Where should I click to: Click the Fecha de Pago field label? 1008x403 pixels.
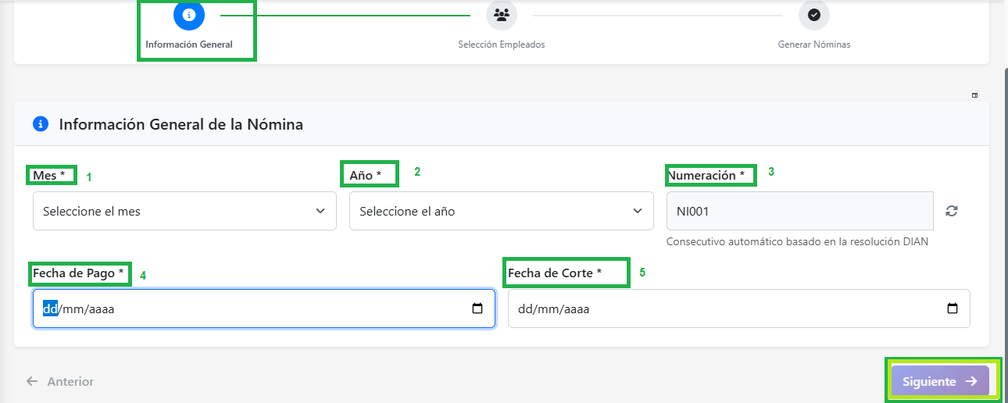pyautogui.click(x=78, y=273)
